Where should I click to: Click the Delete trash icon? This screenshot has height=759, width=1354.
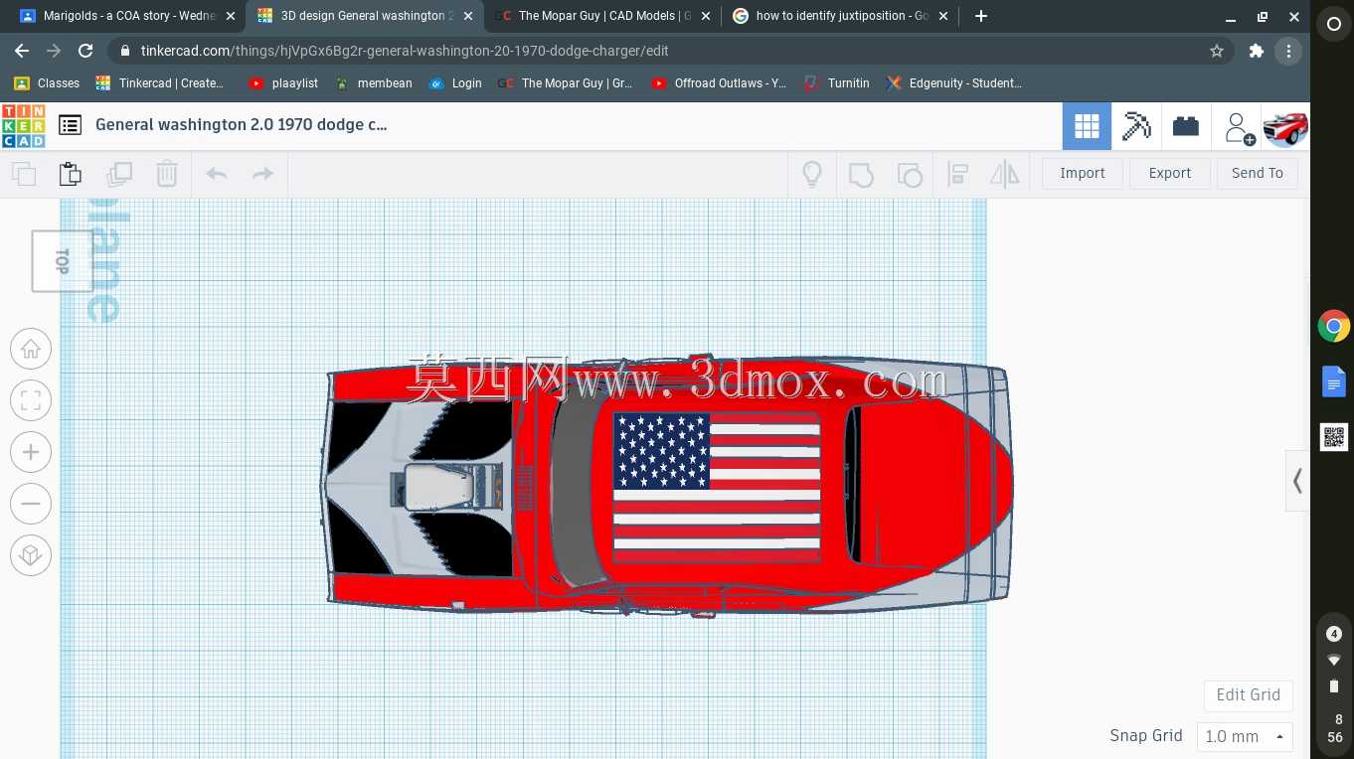pyautogui.click(x=167, y=174)
